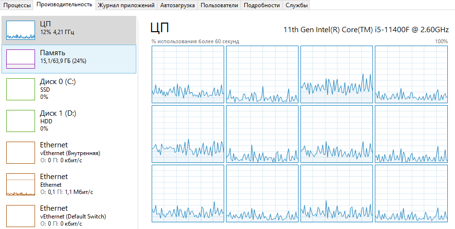Open the Службы tab

(x=296, y=5)
